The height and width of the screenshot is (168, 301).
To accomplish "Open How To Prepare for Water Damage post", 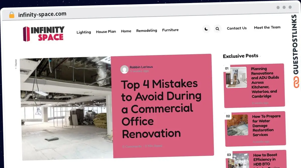I will [266, 125].
